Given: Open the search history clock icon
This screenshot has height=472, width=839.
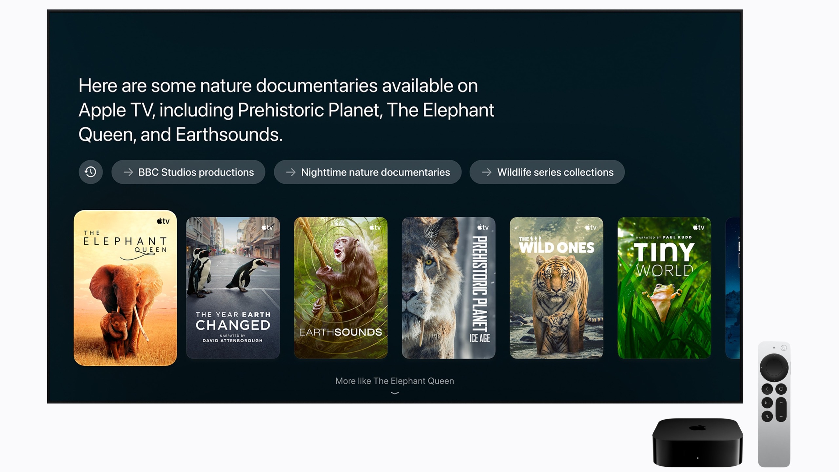Looking at the screenshot, I should (90, 172).
